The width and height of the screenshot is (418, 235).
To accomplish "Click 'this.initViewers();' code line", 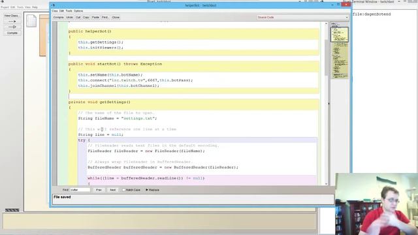I will [101, 48].
